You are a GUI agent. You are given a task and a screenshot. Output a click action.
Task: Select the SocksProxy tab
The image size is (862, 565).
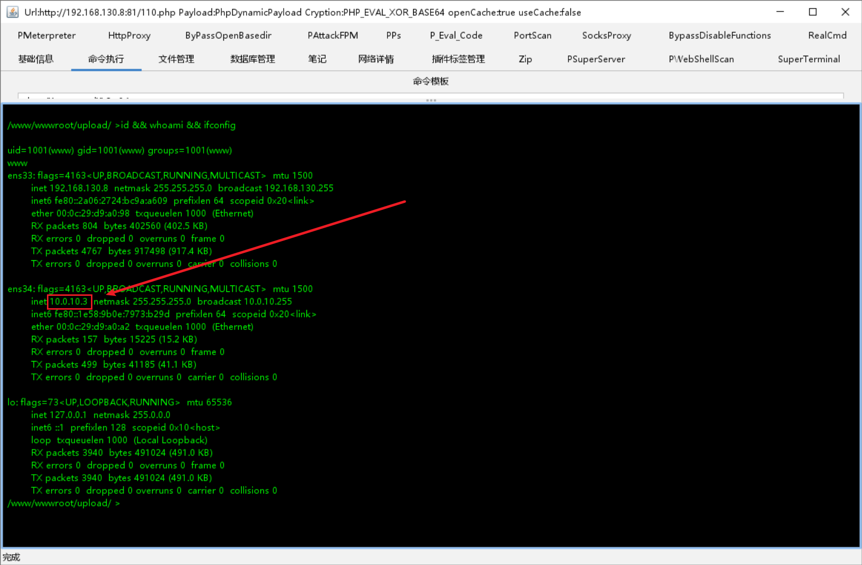click(606, 36)
